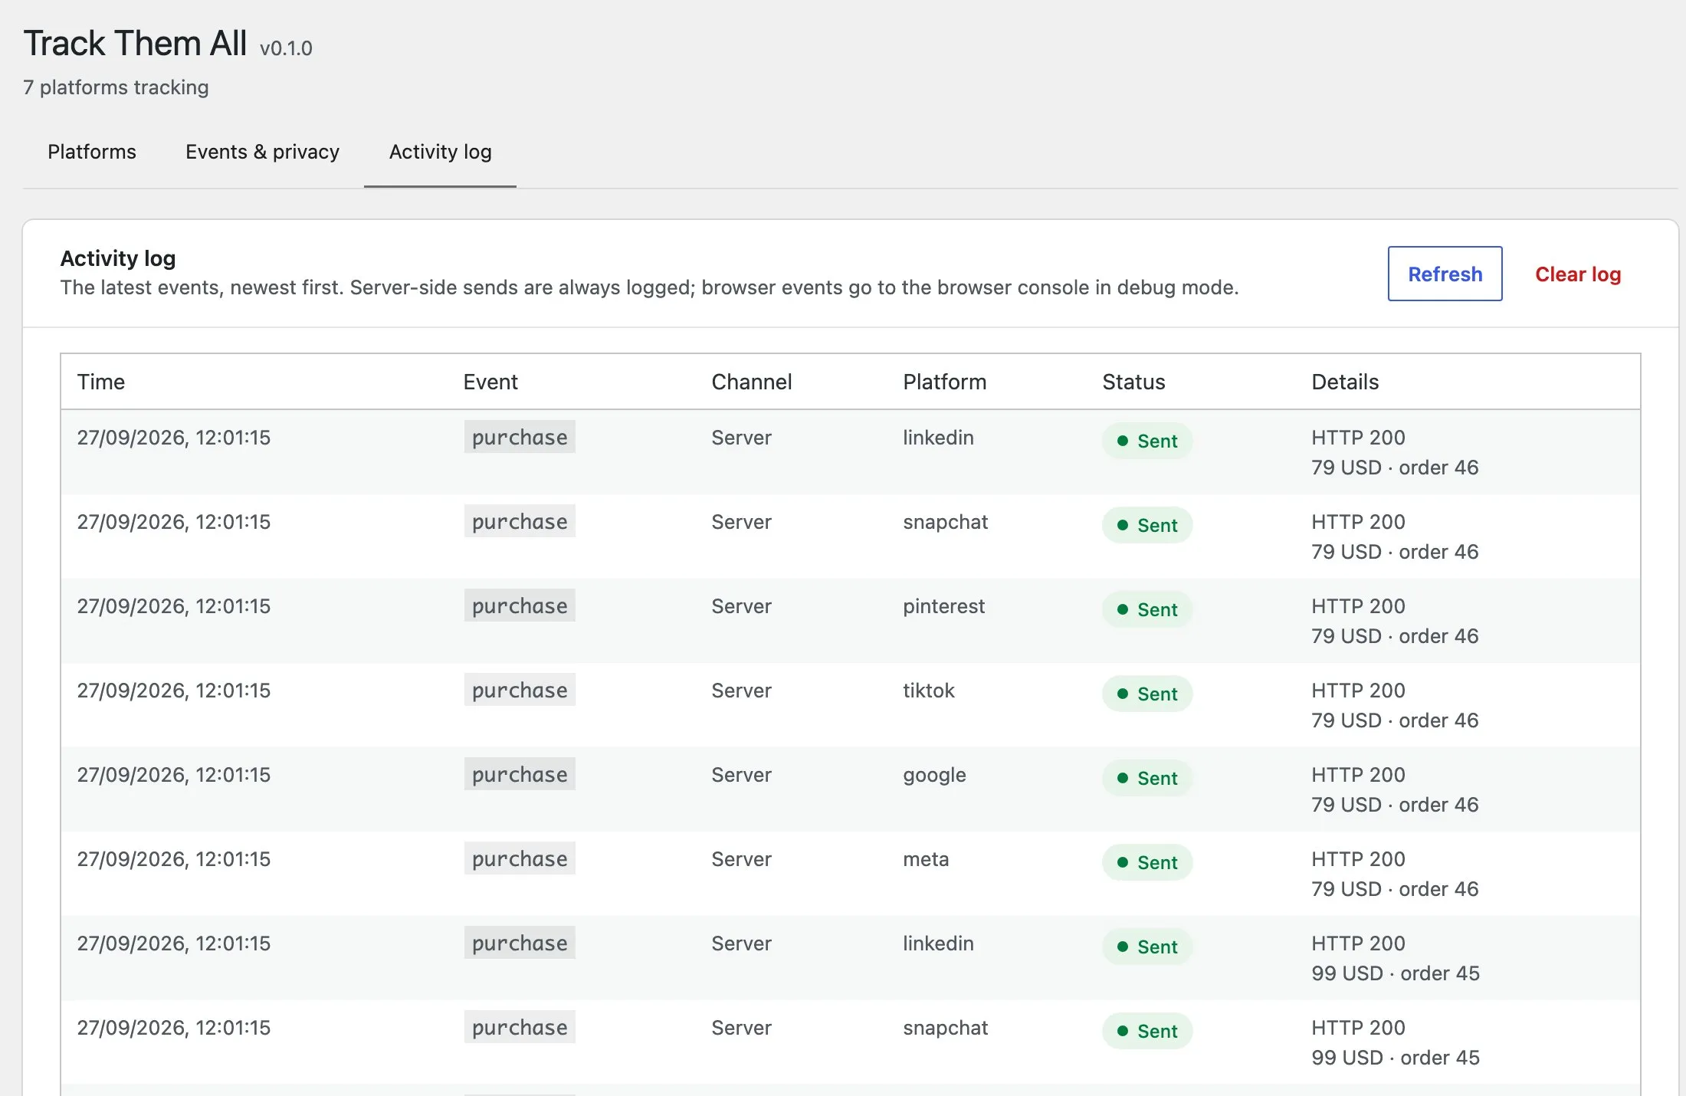The width and height of the screenshot is (1686, 1096).
Task: Click Server channel in tiktok row
Action: 741,691
